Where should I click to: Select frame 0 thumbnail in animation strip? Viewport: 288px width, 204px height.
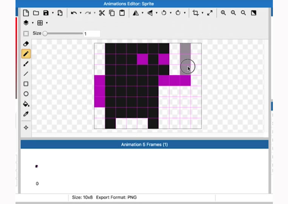coord(36,166)
